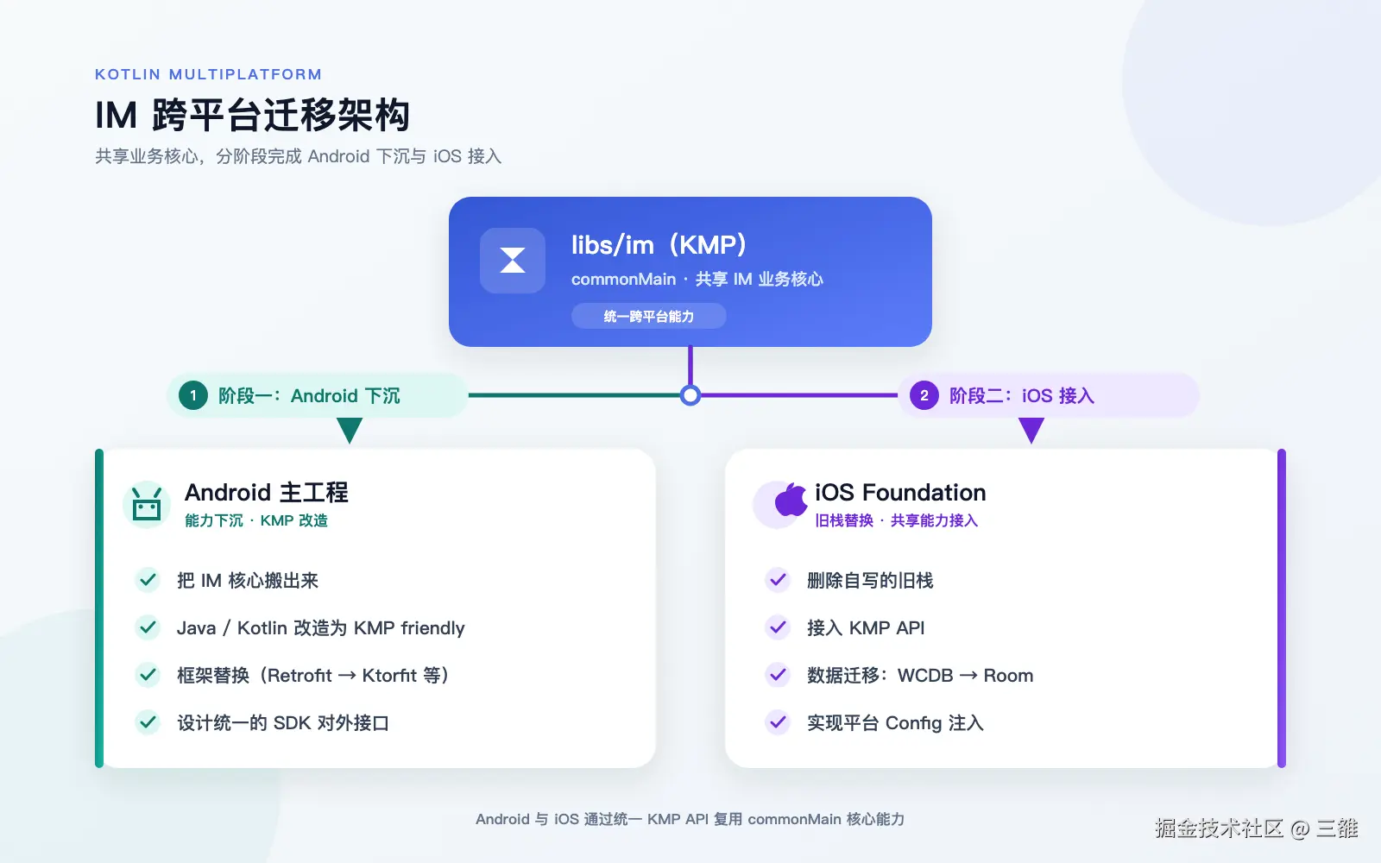Click the checkmark next to Java / Kotlin 改造为 KMP friendly
Image resolution: width=1381 pixels, height=863 pixels.
tap(148, 627)
